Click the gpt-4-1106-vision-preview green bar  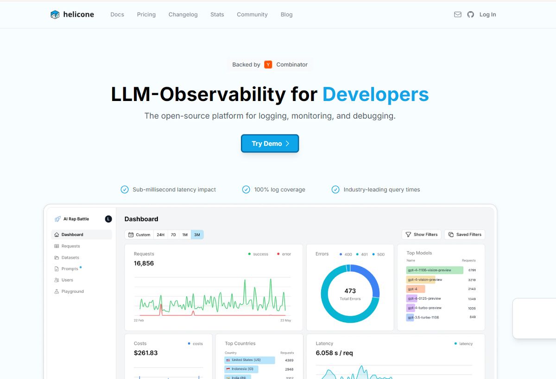point(435,270)
